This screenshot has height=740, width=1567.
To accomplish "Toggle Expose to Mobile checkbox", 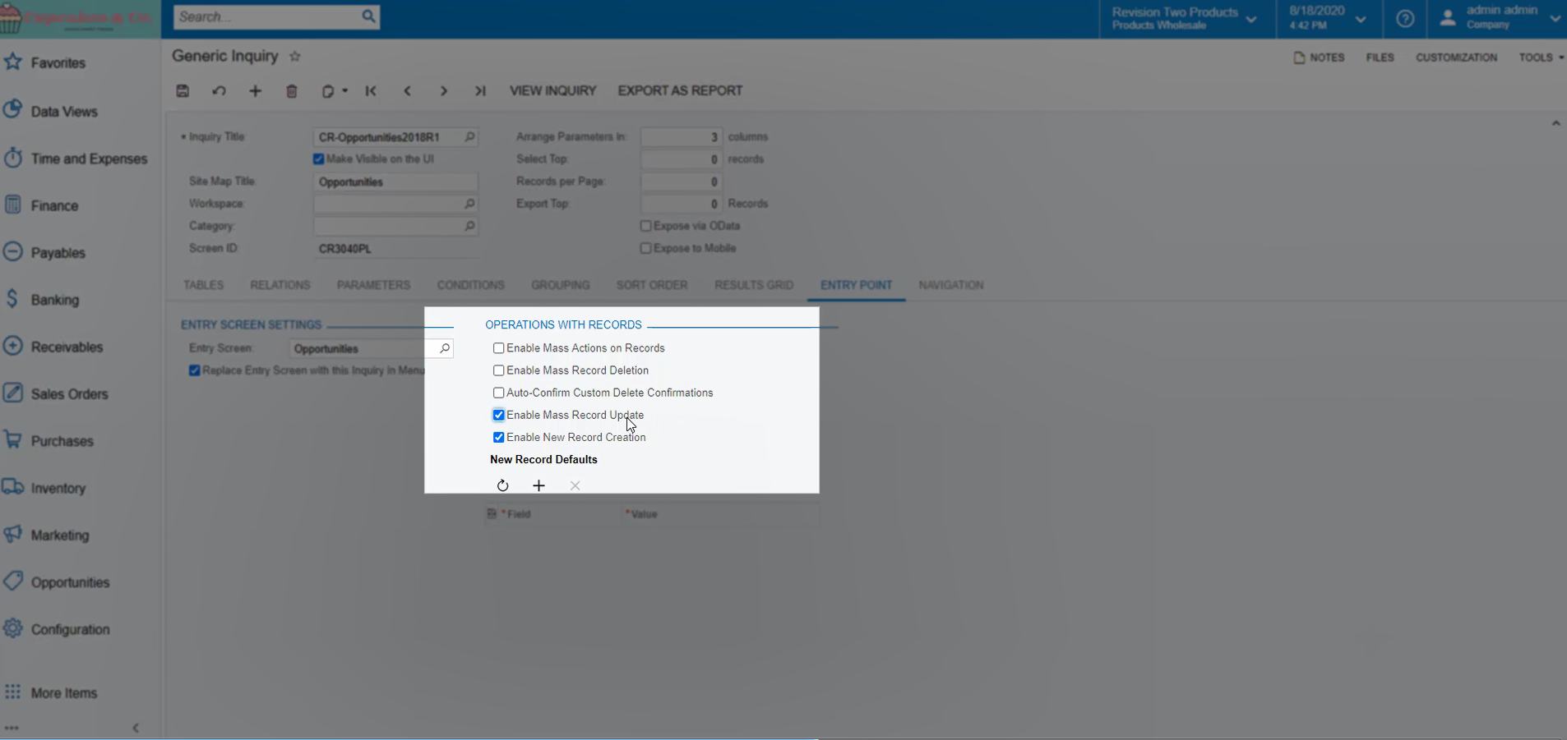I will 645,248.
